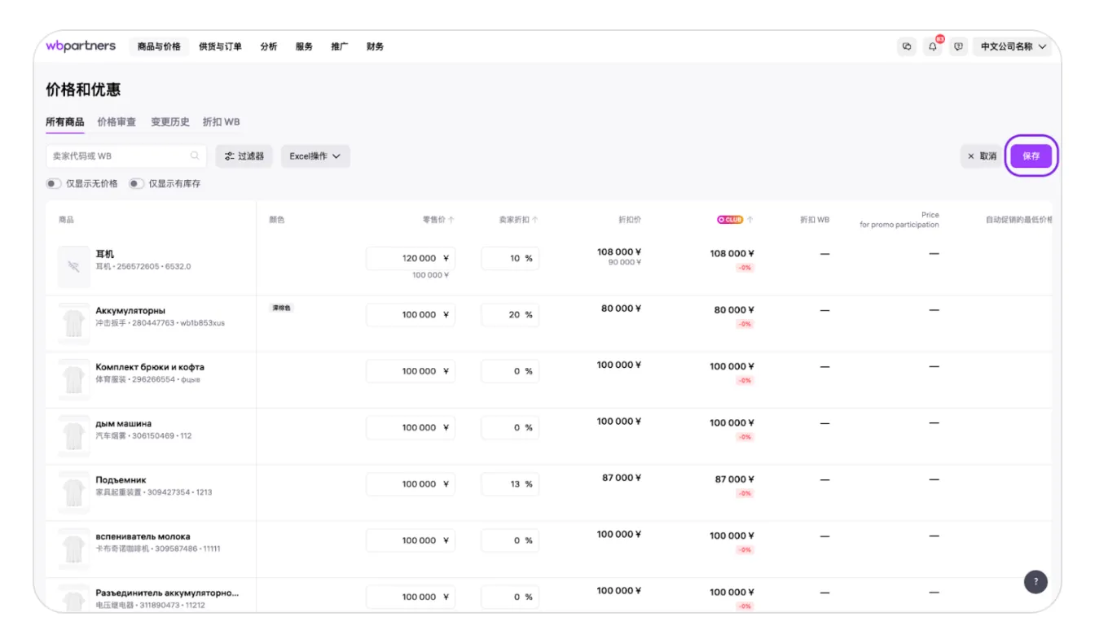Sort by CLUB price column

point(750,220)
